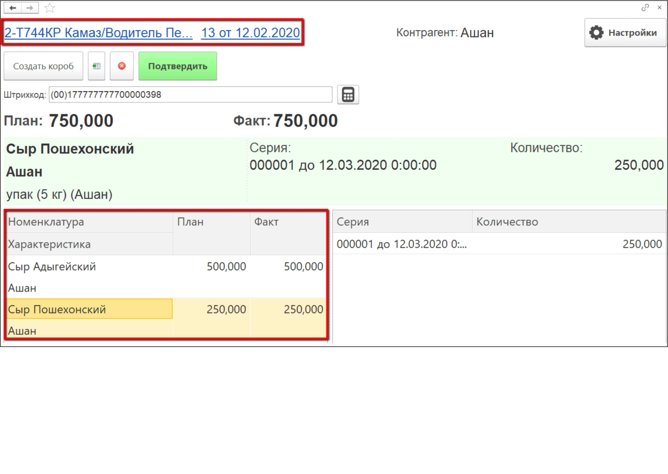Click the large Факт total 750,000

[305, 120]
